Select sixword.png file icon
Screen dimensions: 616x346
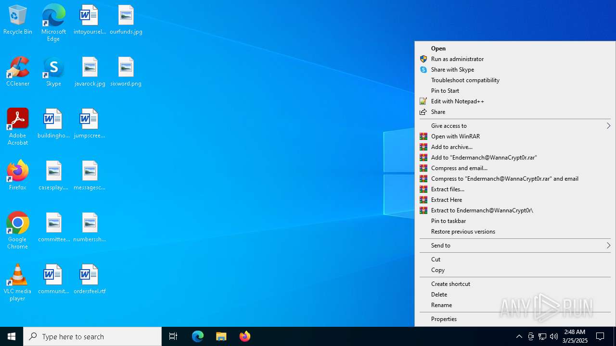coord(126,72)
